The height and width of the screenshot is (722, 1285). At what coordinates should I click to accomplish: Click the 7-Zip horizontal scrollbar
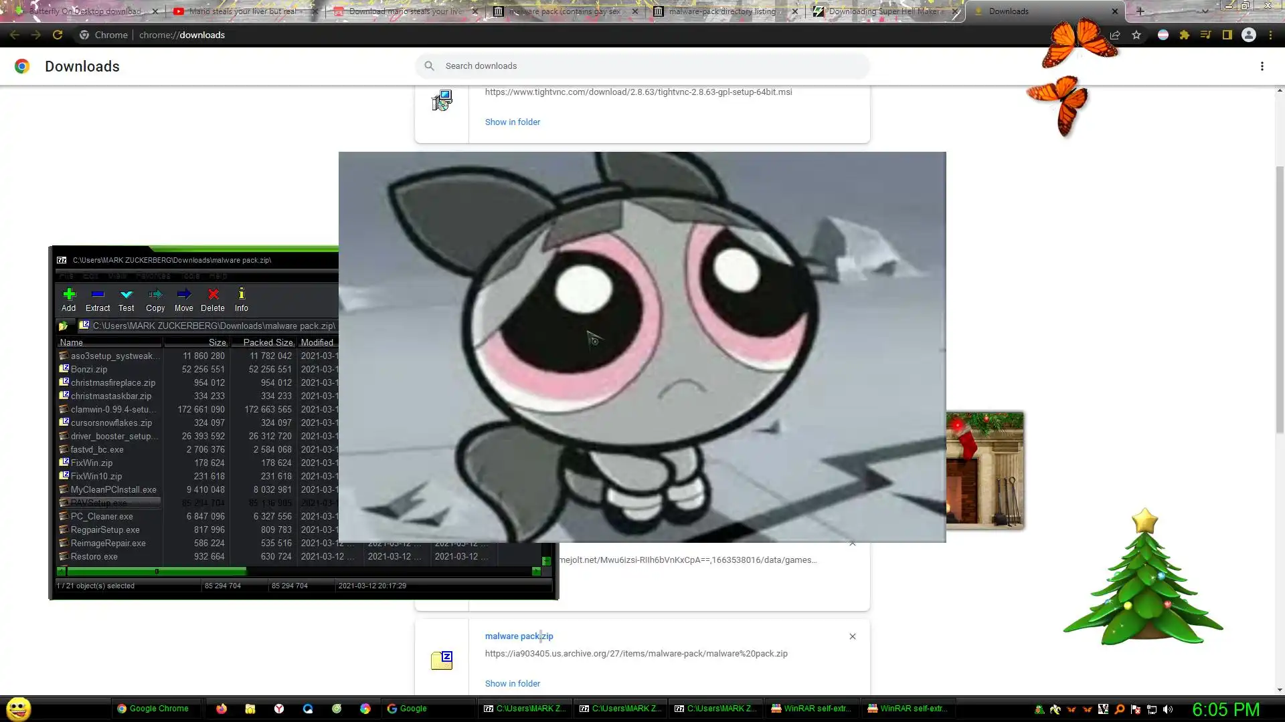(x=157, y=572)
